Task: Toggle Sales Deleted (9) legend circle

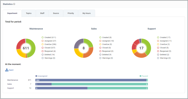Action: pos(100,54)
